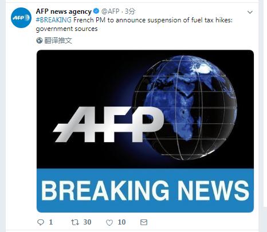Open reply via speech bubble icon
267x232 pixels.
41,222
